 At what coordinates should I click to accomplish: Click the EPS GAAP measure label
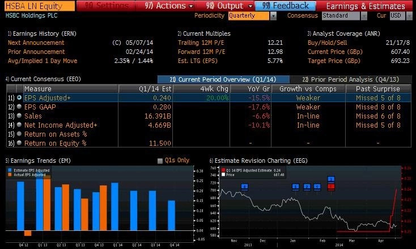[40, 107]
